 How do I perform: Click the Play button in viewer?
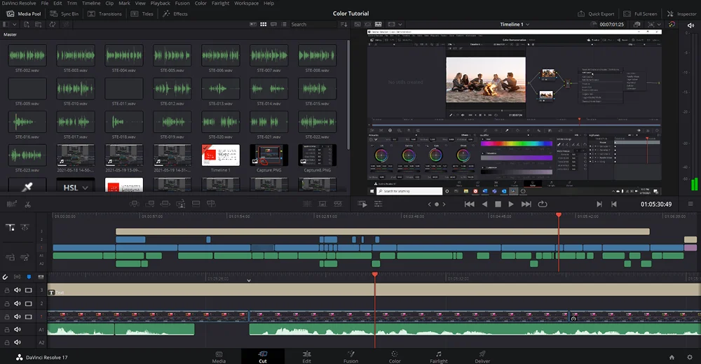point(511,204)
